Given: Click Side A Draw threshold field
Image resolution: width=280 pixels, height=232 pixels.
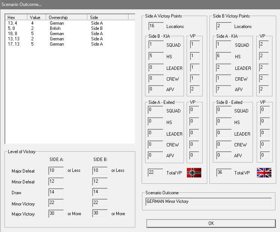Looking at the screenshot, I should click(56, 192).
